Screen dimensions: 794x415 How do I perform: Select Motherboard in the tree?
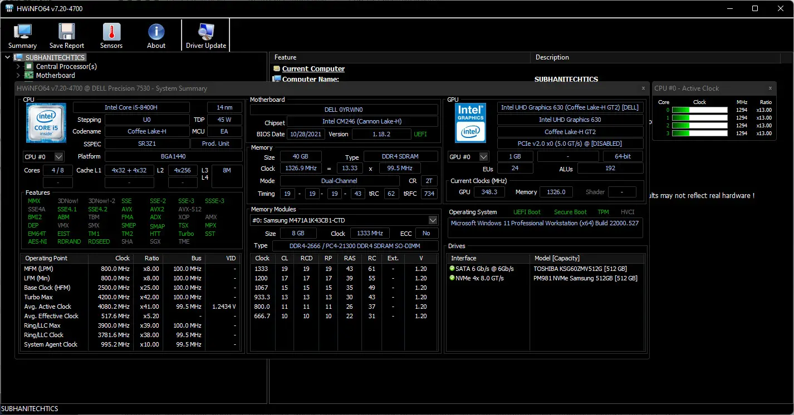click(56, 75)
